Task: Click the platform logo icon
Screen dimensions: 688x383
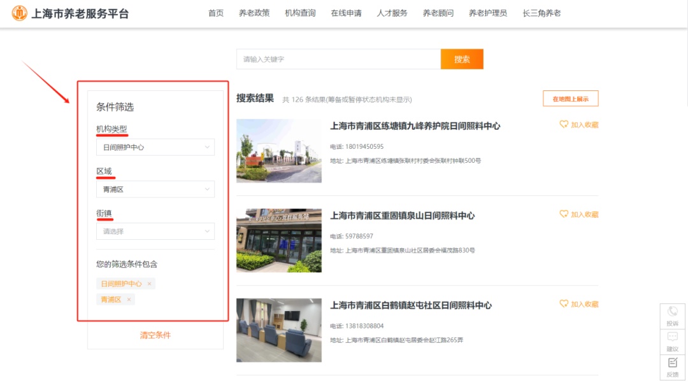Action: point(20,13)
